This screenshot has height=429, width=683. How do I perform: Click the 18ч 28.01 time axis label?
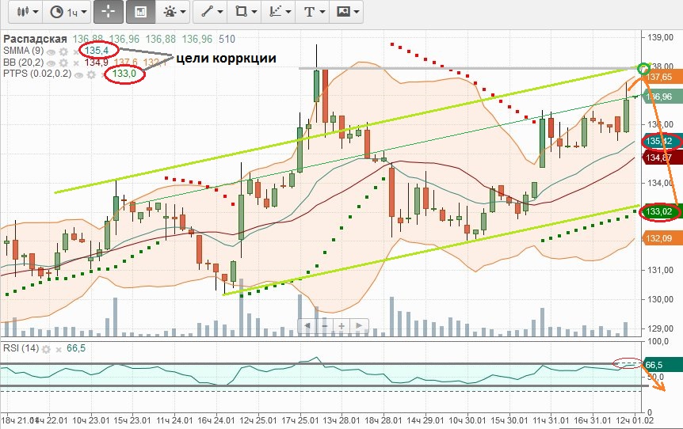point(383,420)
